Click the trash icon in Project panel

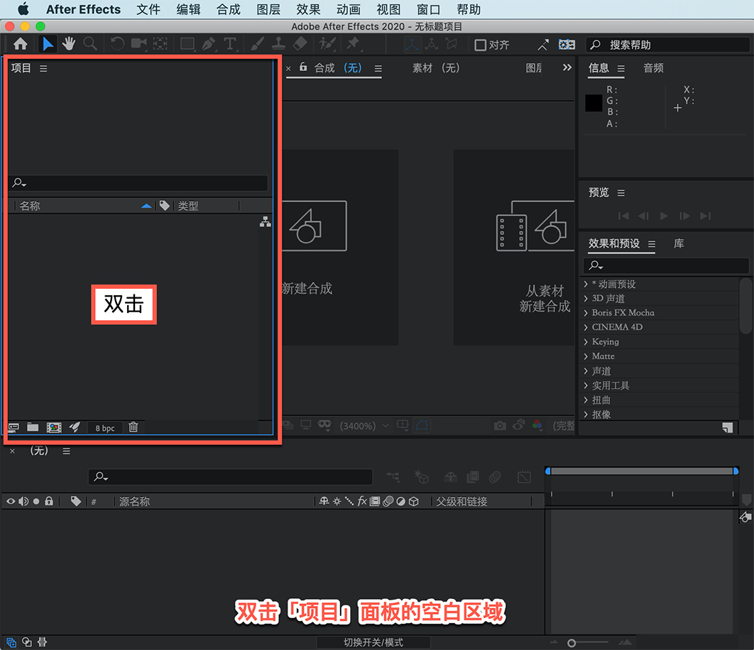(x=133, y=427)
